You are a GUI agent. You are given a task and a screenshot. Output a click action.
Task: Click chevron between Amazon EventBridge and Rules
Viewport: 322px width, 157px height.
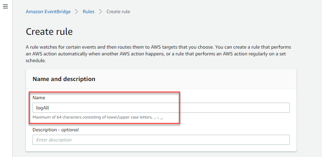coord(77,12)
